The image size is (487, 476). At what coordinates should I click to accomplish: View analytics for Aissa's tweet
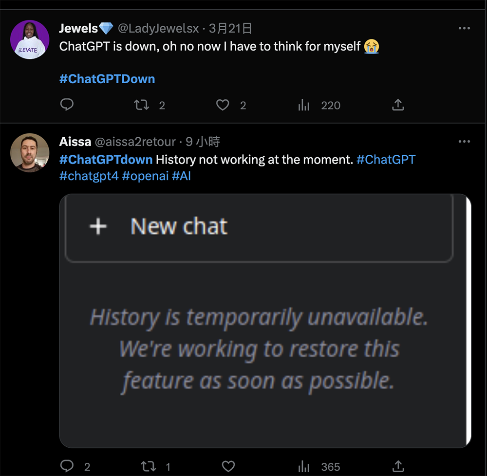click(x=304, y=467)
